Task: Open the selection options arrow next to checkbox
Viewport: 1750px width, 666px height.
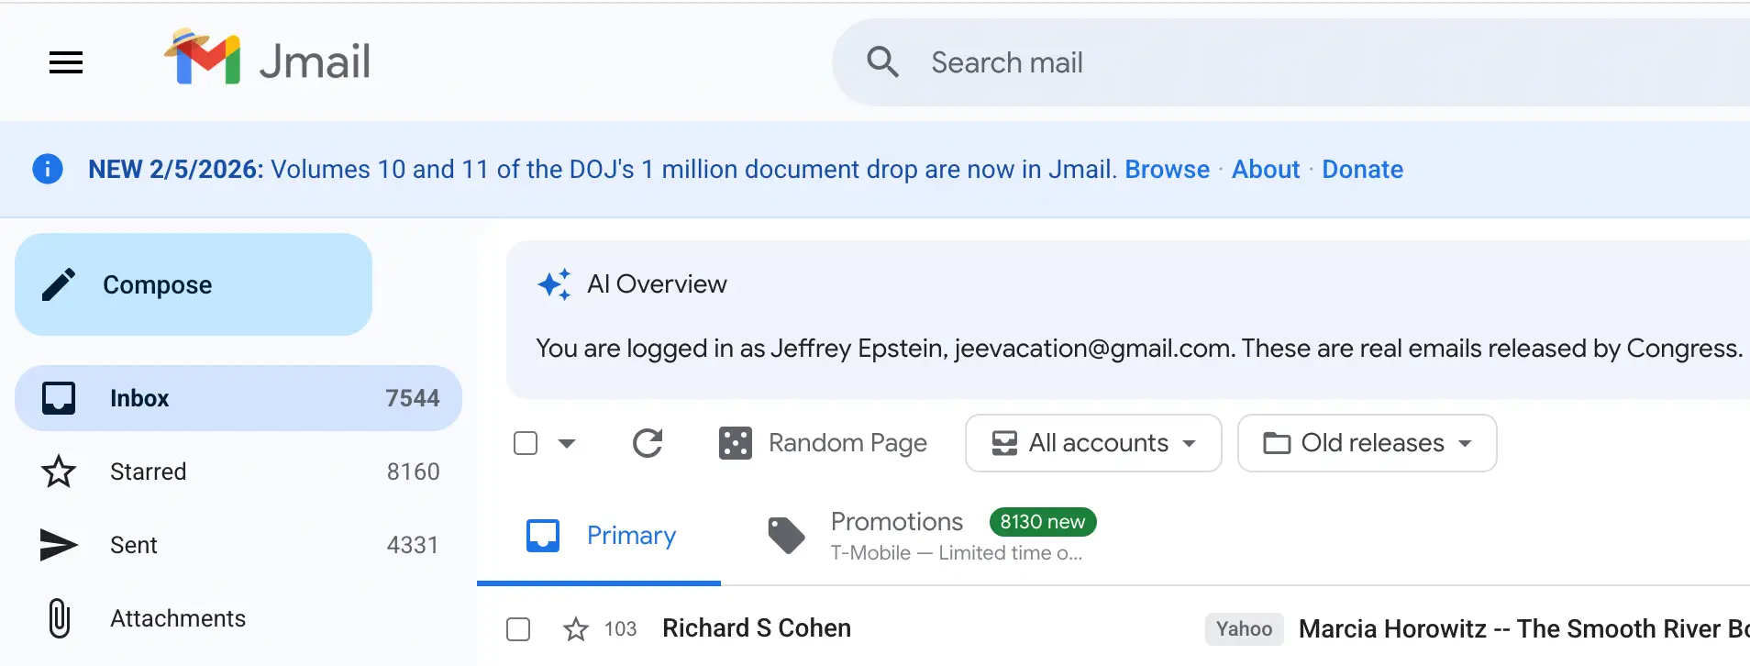Action: click(x=569, y=443)
